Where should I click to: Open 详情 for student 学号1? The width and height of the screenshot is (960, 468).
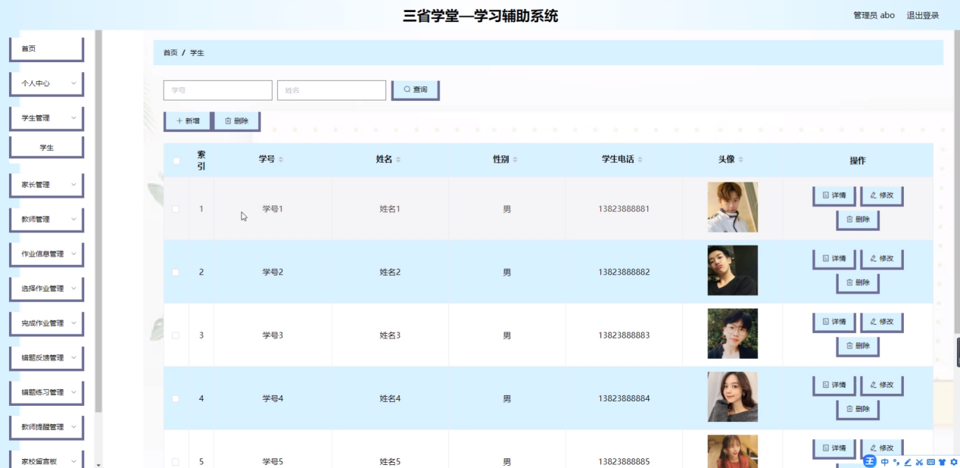click(834, 195)
